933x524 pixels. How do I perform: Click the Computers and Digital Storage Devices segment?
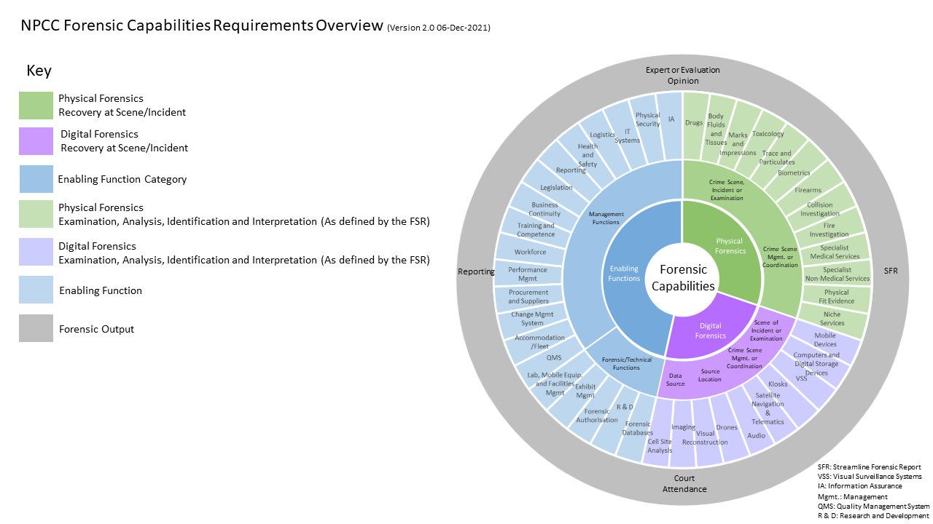point(816,364)
